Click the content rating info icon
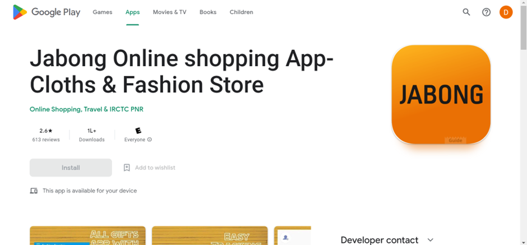 [x=150, y=140]
